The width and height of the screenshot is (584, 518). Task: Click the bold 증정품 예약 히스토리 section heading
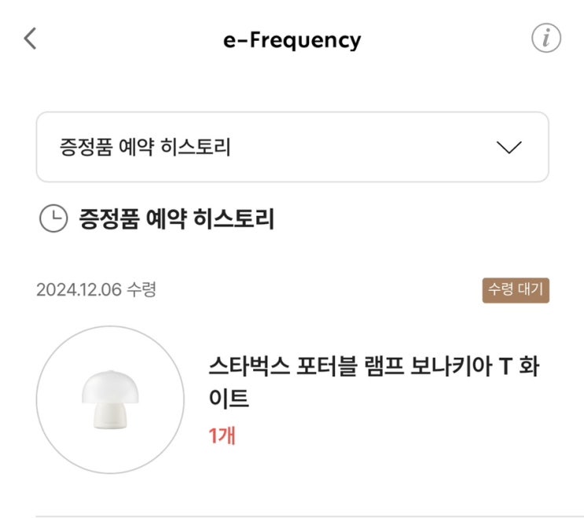176,219
